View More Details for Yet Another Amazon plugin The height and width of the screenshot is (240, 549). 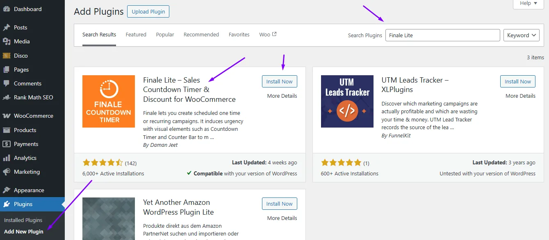pyautogui.click(x=282, y=218)
